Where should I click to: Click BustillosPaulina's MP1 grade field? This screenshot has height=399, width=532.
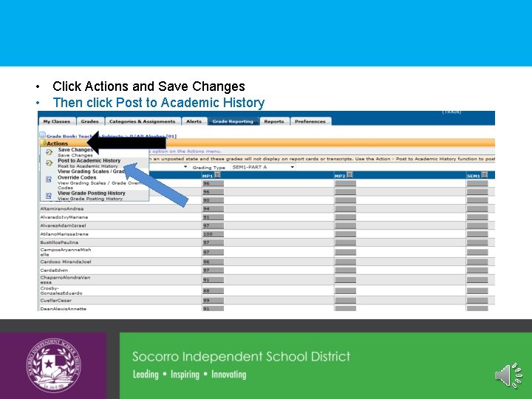[x=213, y=242]
